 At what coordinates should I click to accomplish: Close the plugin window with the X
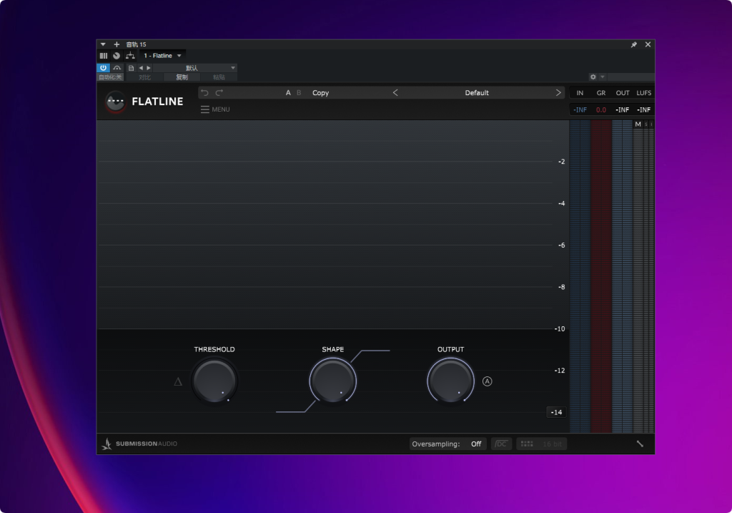[x=648, y=44]
